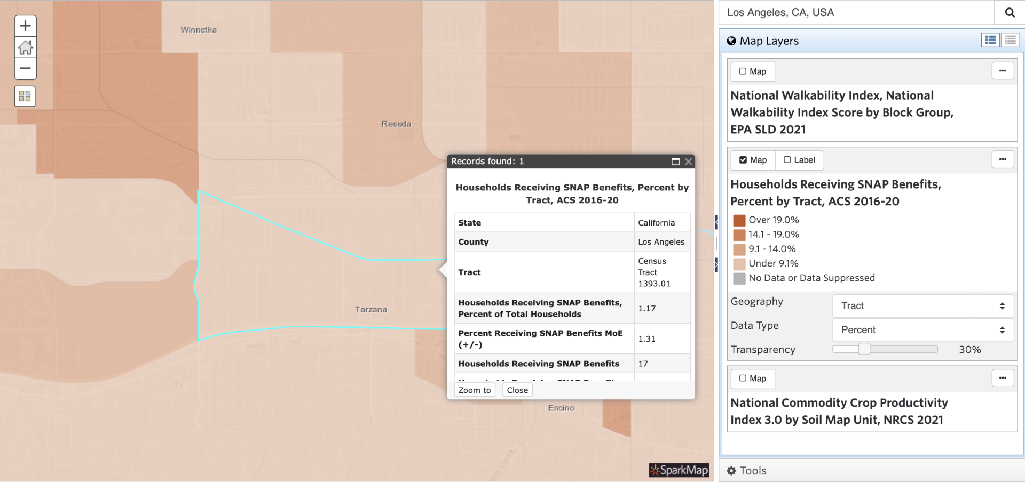Enable the Label checkbox for SNAP Benefits layer
Screen dimensions: 1025x483
(788, 160)
